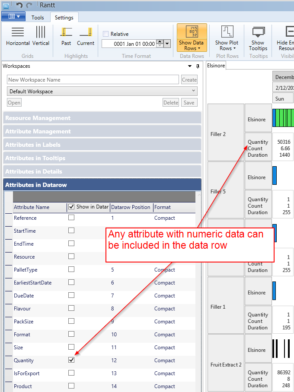The width and height of the screenshot is (294, 392).
Task: Click the Show Tooltips icon
Action: tap(258, 32)
